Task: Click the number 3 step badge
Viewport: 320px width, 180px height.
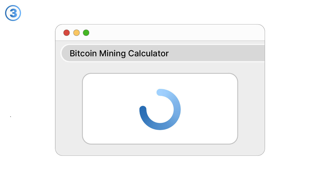Action: tap(13, 13)
